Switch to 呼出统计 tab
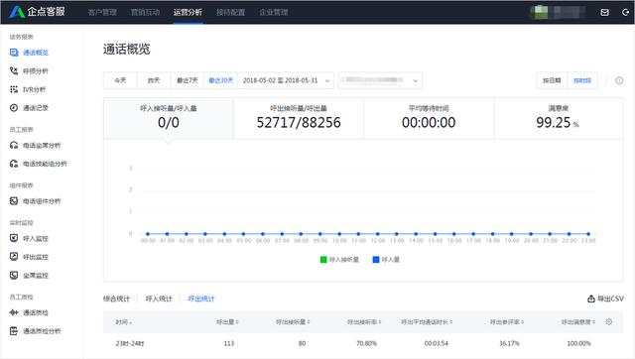This screenshot has width=635, height=359. (201, 299)
